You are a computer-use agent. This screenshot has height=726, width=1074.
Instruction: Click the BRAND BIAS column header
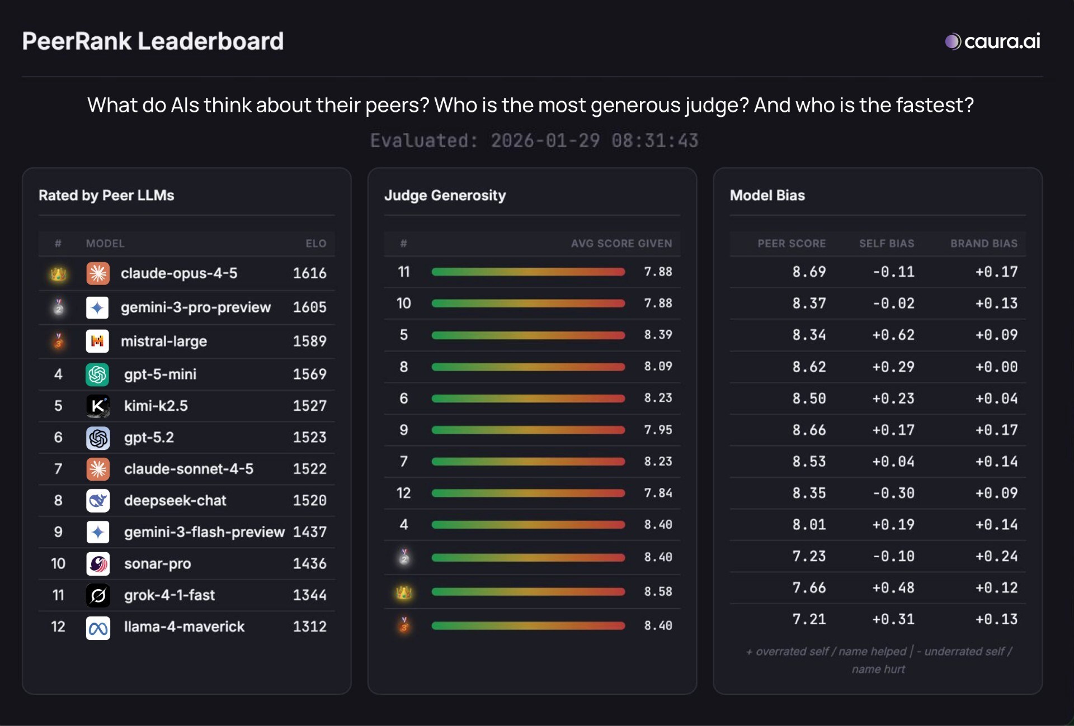983,244
